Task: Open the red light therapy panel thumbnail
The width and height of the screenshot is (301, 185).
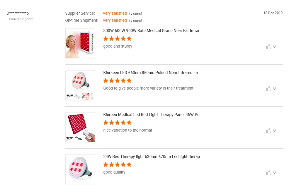Action: pos(80,127)
